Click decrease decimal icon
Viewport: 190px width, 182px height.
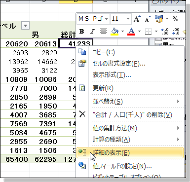176,31
